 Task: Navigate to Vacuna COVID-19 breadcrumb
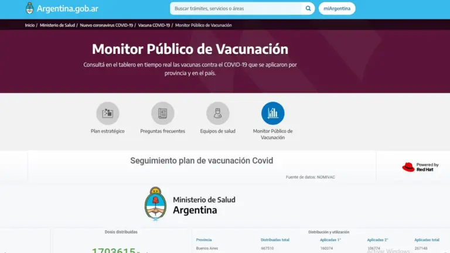pos(154,25)
